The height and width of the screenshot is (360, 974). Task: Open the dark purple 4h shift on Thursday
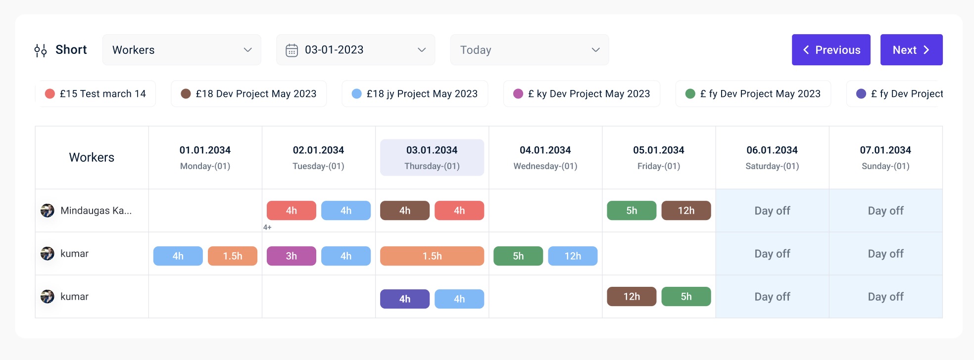pyautogui.click(x=405, y=299)
